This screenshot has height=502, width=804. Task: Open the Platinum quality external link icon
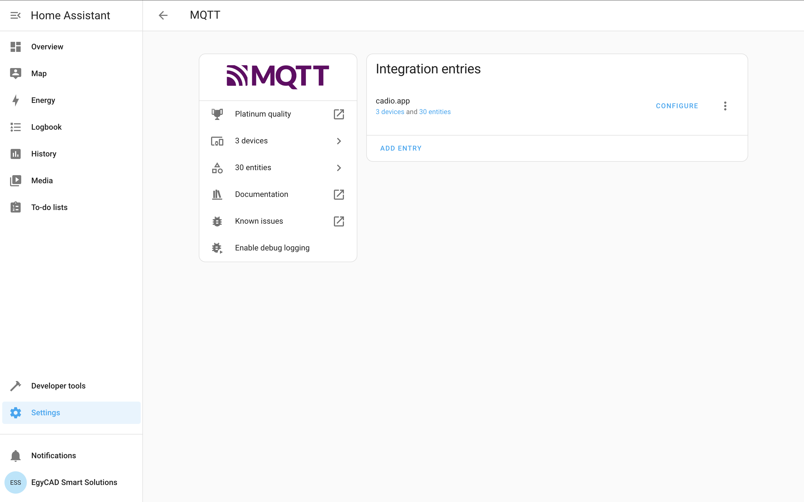(339, 114)
